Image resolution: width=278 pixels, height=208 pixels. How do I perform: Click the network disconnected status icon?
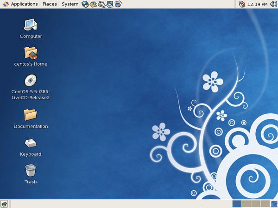pos(242,4)
